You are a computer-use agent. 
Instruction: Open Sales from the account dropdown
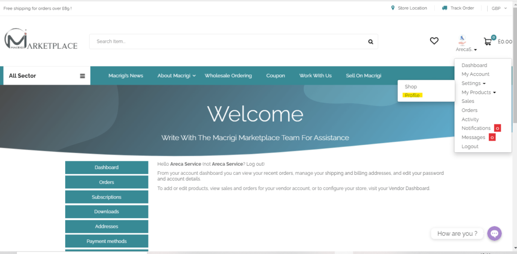[468, 101]
